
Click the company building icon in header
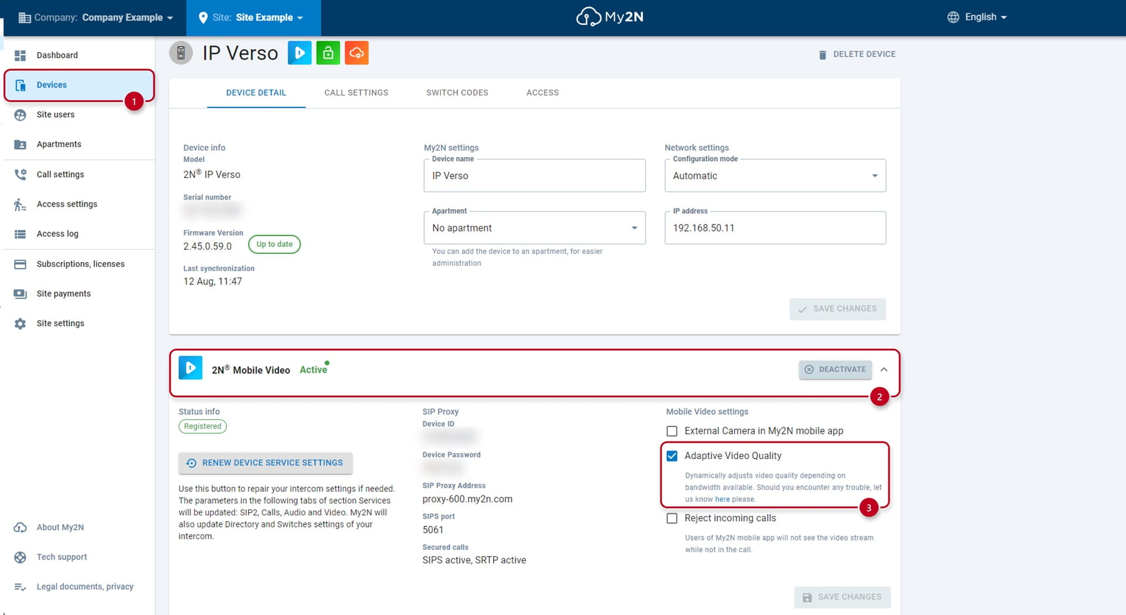pyautogui.click(x=25, y=18)
